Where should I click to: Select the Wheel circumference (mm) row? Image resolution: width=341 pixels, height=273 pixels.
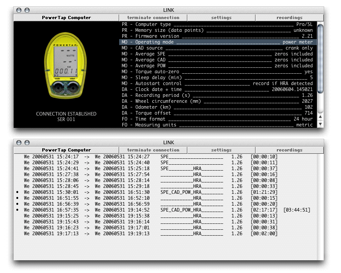pyautogui.click(x=218, y=101)
